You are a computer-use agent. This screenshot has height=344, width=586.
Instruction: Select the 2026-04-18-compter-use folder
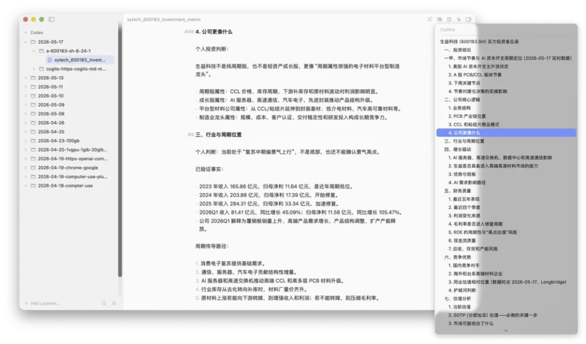click(65, 186)
